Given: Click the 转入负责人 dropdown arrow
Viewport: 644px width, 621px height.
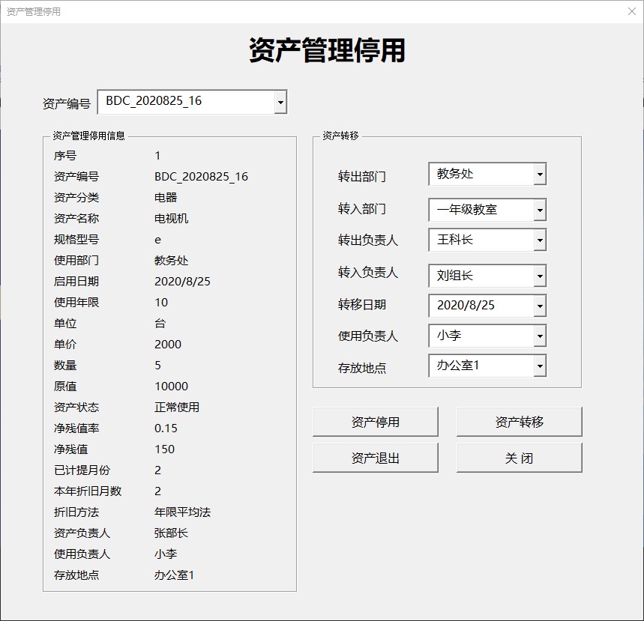Looking at the screenshot, I should coord(539,276).
